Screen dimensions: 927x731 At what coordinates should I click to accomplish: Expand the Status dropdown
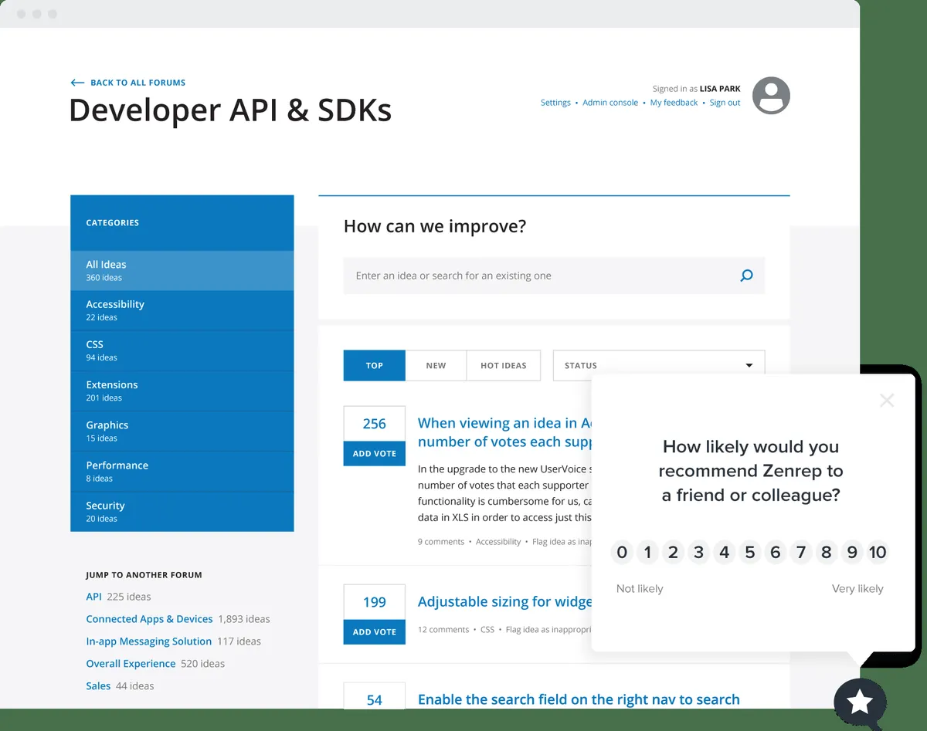659,366
